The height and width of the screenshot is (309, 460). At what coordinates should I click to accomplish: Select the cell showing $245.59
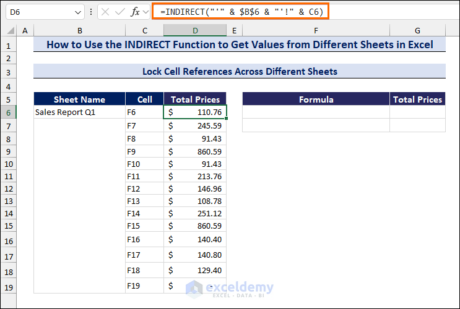(195, 125)
